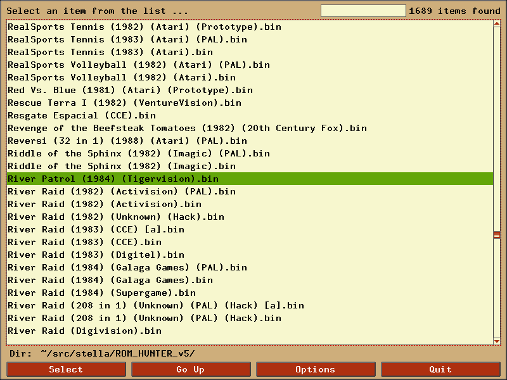Select River Raid (Digivision).bin
Viewport: 507px width, 380px height.
click(x=84, y=331)
